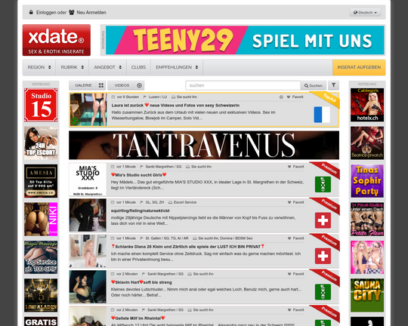Screen dimensions: 408x326
Task: Click the calendar icon in Escort Service listing
Action: click(113, 202)
